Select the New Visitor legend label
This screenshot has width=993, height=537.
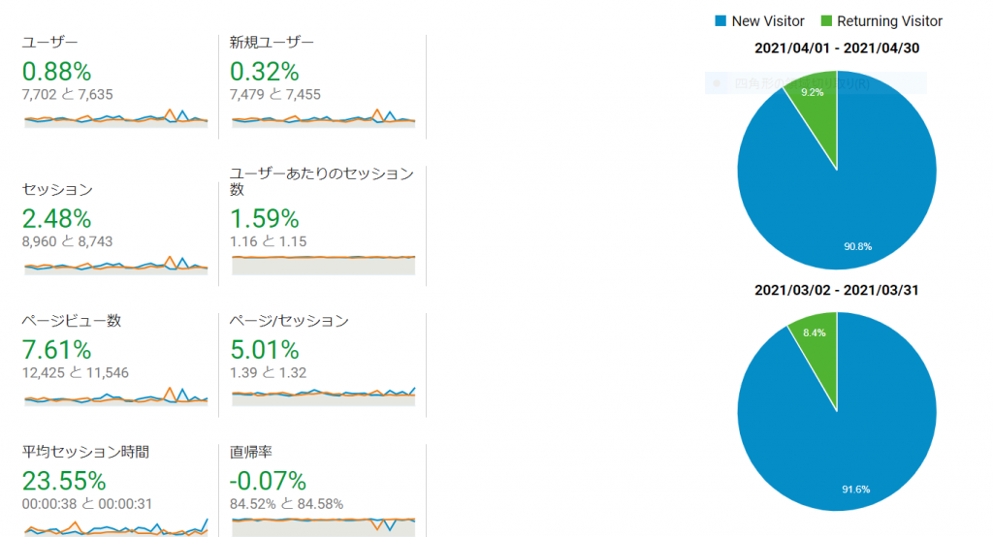[768, 21]
